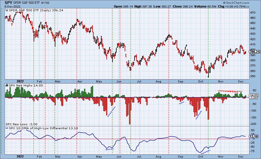261x159 pixels.
Task: Click the 13.10 value tag on the right axis
Action: pos(254,136)
